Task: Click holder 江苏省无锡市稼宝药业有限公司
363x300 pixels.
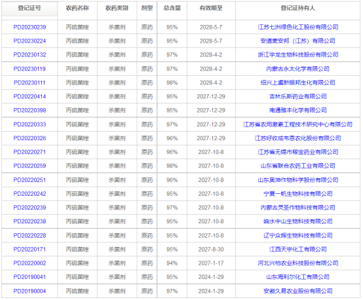Action: pos(298,152)
